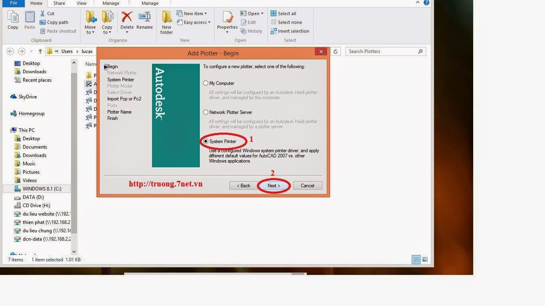
Task: Collapse the ribbon with the chevron
Action: (x=418, y=2)
